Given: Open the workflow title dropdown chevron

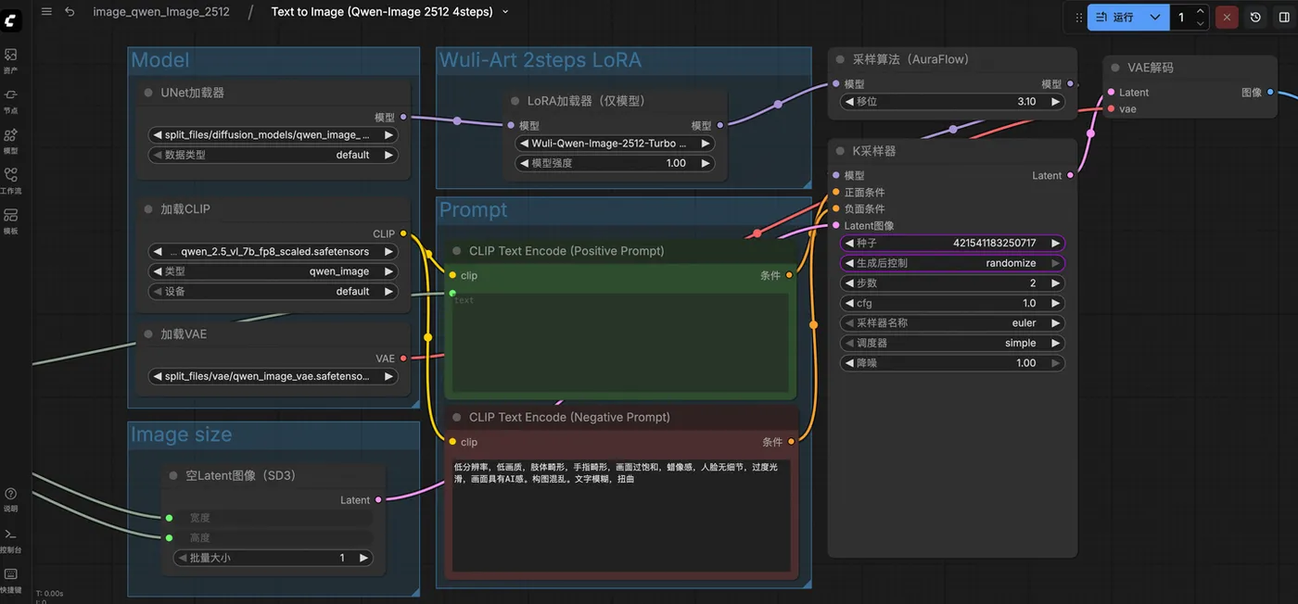Looking at the screenshot, I should [505, 12].
